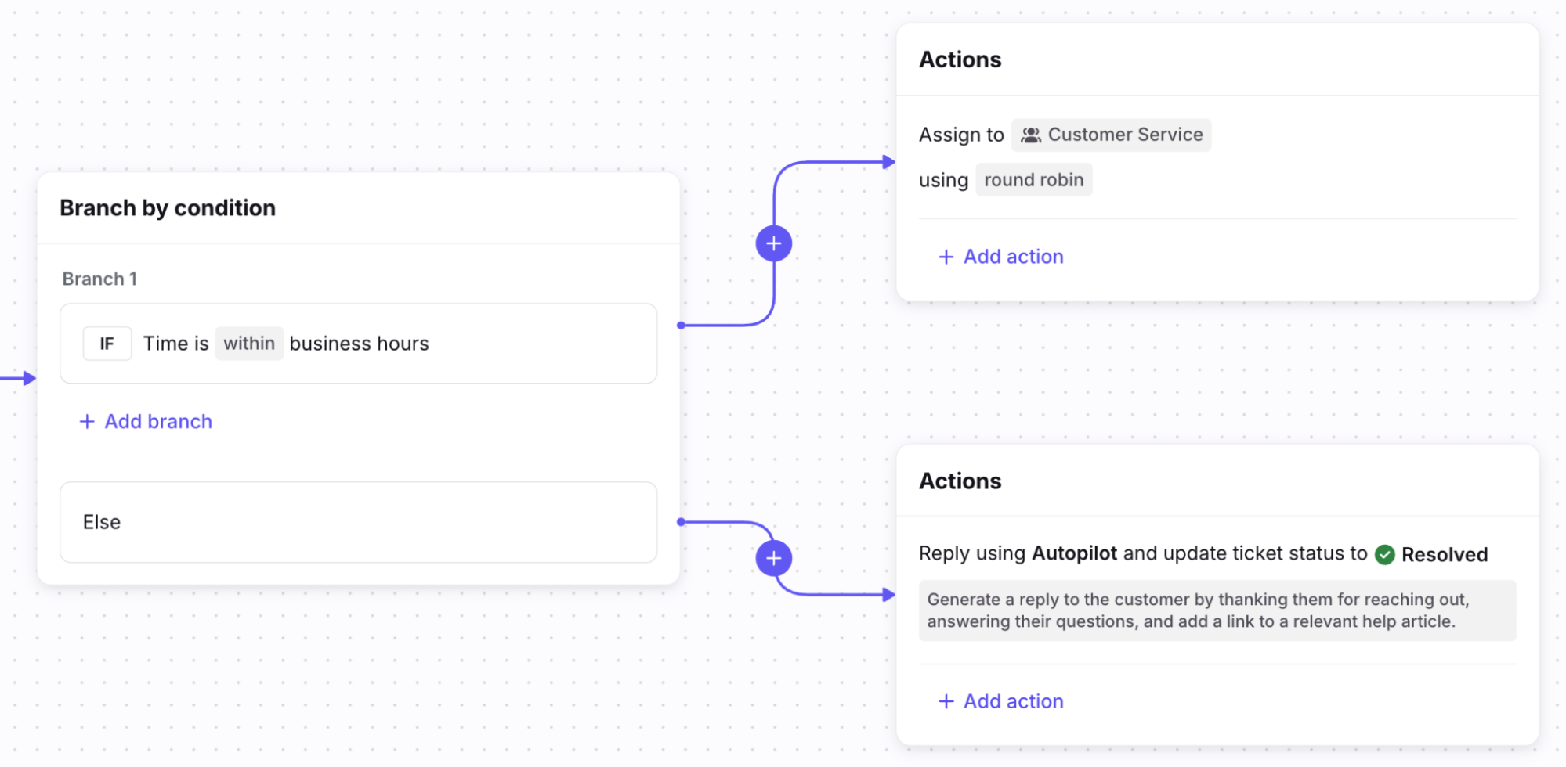Open the "within" condition dropdown

click(x=249, y=344)
